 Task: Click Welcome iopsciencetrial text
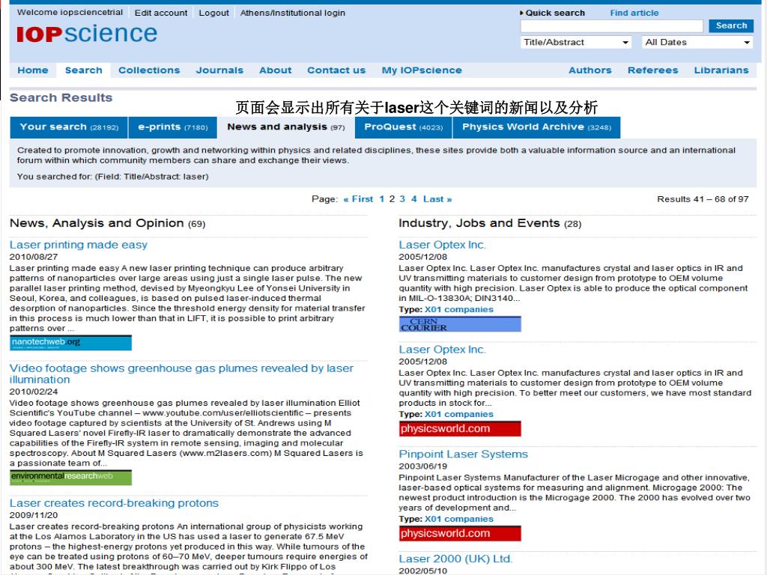pos(70,12)
